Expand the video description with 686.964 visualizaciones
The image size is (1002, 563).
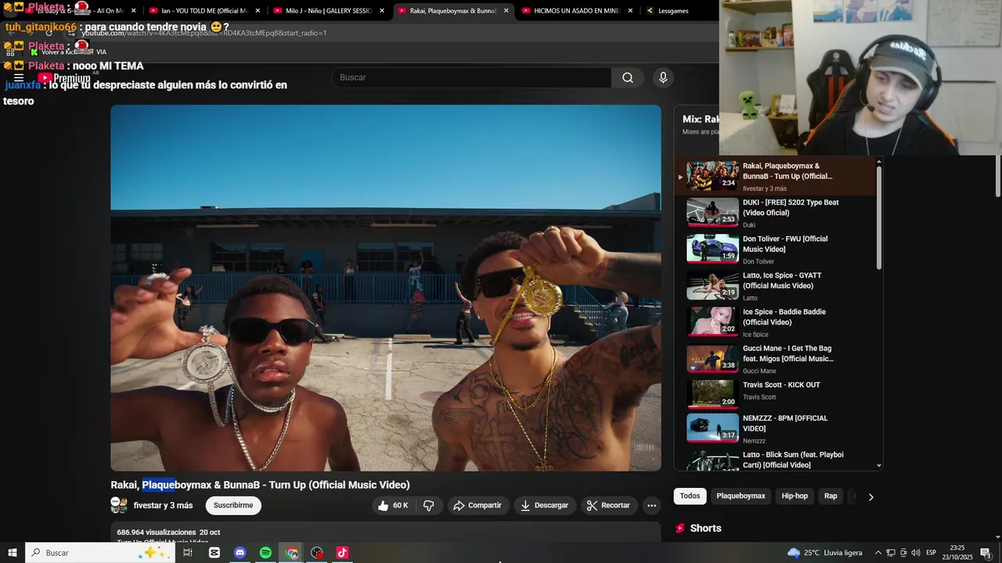point(386,533)
